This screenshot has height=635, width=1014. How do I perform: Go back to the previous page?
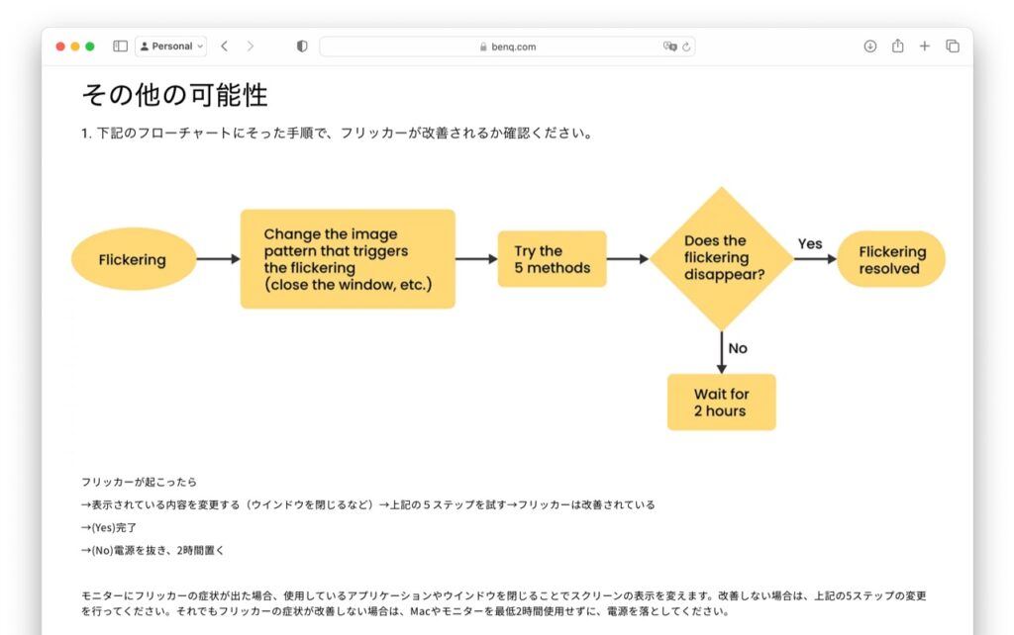(225, 45)
